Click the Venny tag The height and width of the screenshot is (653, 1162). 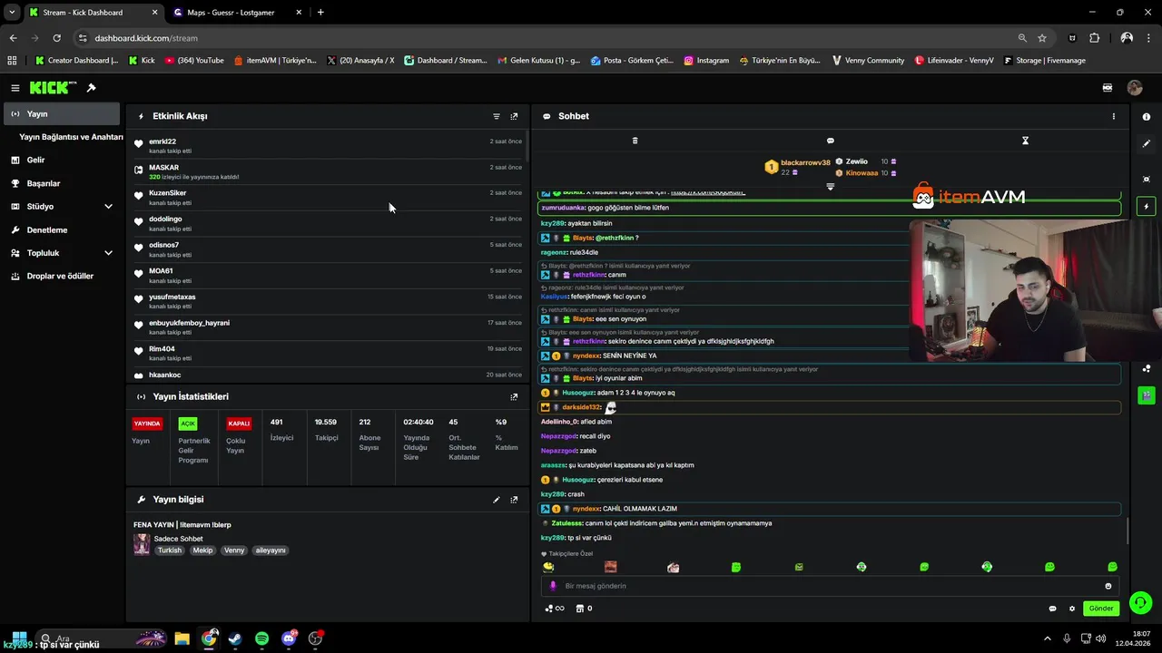pyautogui.click(x=234, y=551)
